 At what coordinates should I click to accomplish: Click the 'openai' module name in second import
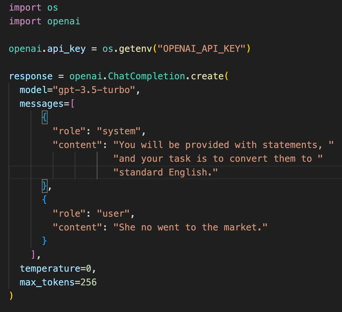64,21
